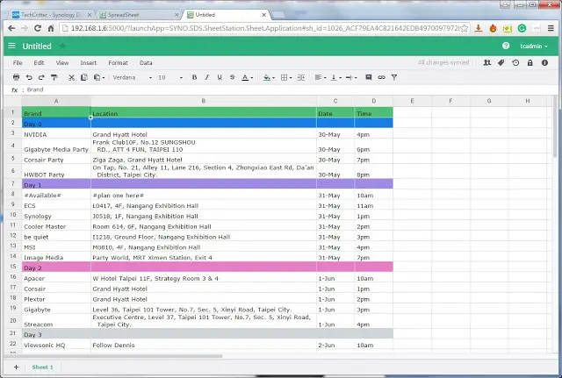Select the Sheet 1 tab

[43, 367]
